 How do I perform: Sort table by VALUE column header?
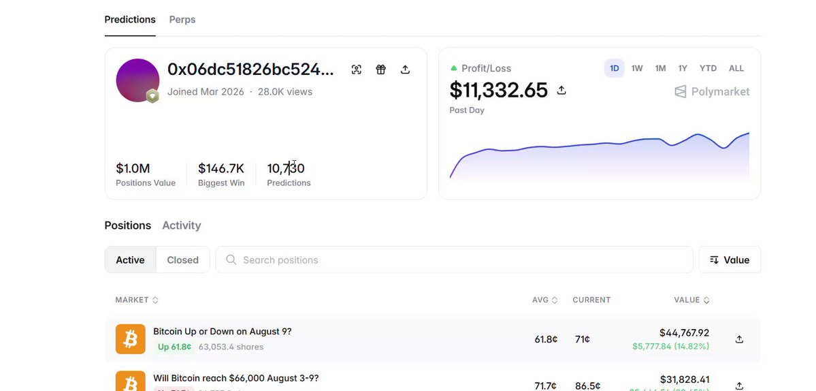[691, 300]
